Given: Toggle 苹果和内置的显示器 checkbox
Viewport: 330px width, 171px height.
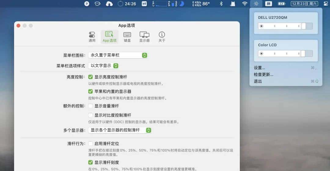Looking at the screenshot, I should (90, 91).
